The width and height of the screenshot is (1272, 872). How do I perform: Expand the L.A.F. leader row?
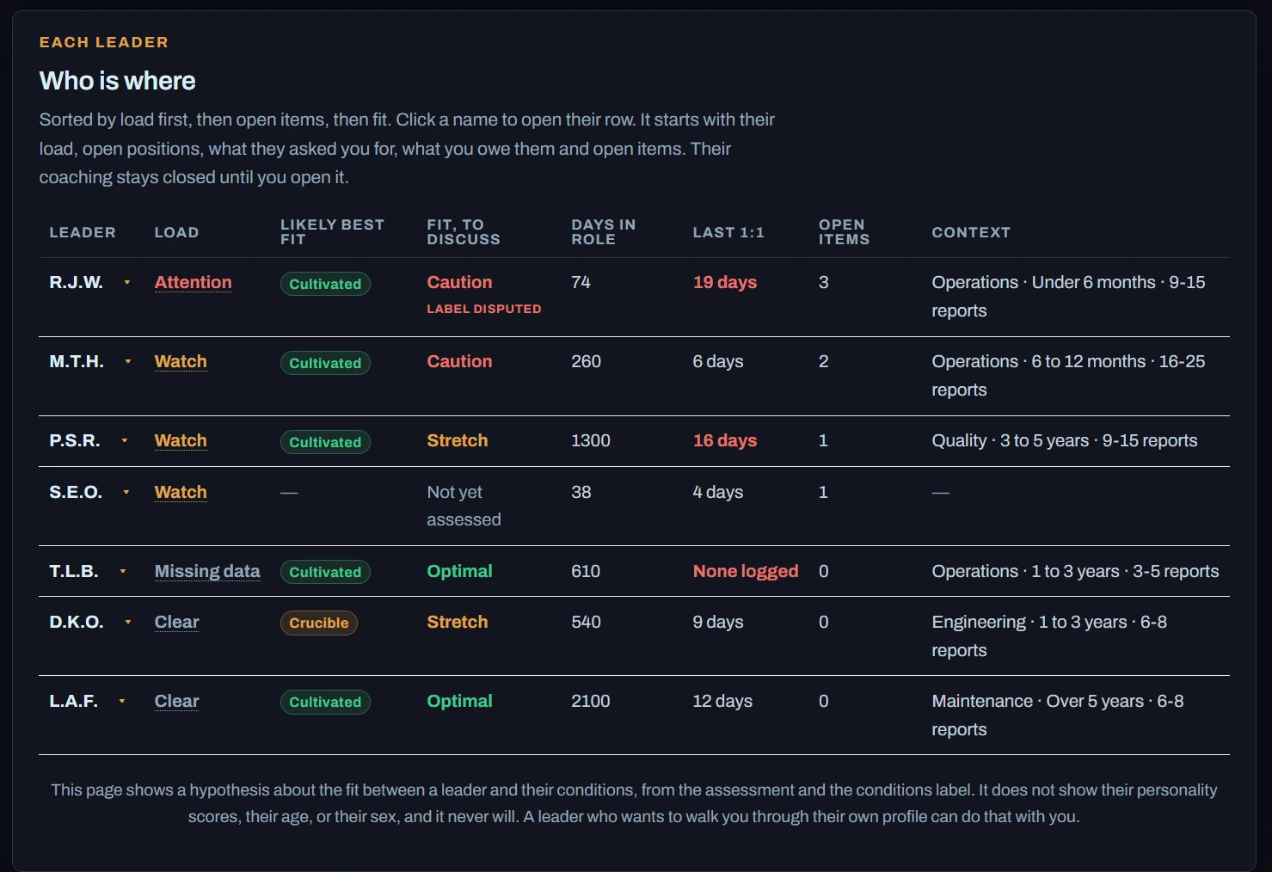pyautogui.click(x=88, y=701)
